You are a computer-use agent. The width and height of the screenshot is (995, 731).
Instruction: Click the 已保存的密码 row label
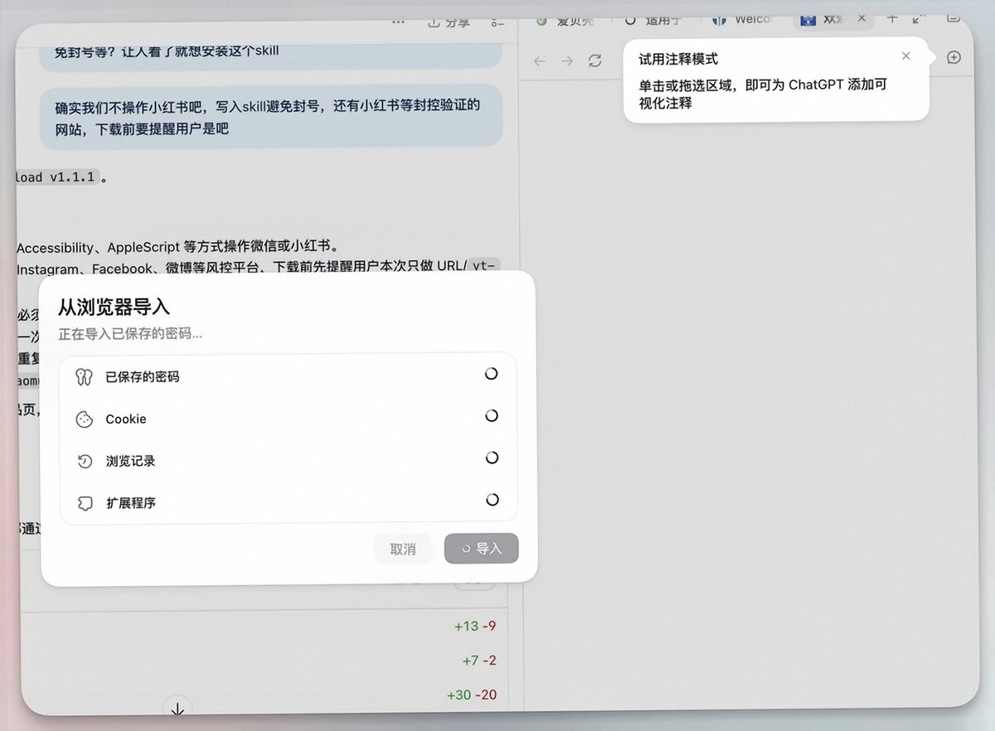click(x=143, y=377)
